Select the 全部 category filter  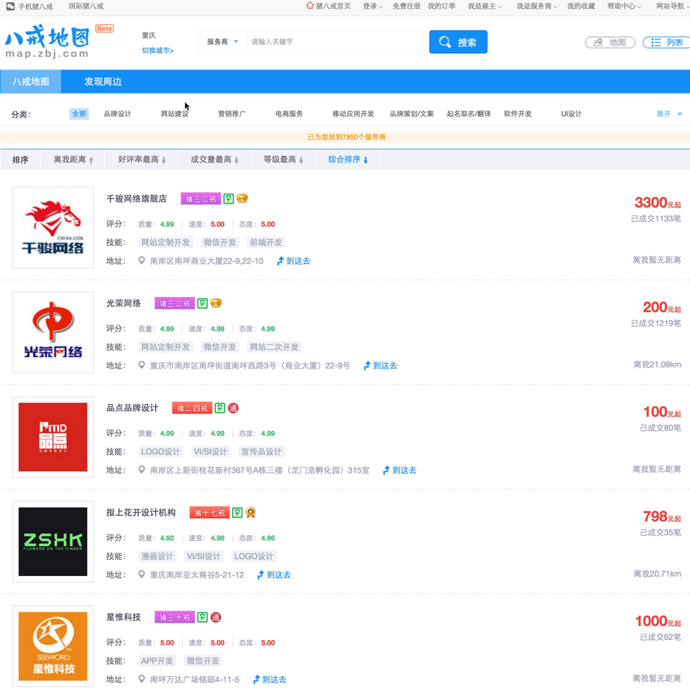pos(79,114)
